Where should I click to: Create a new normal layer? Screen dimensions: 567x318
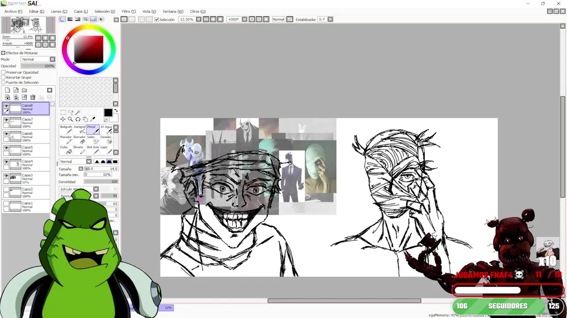7,90
